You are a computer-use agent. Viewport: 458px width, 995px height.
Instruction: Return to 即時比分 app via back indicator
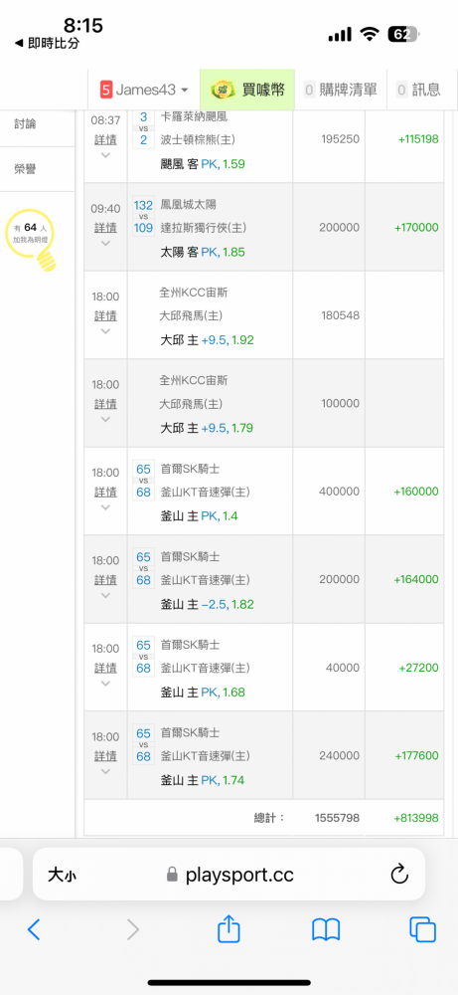(47, 43)
